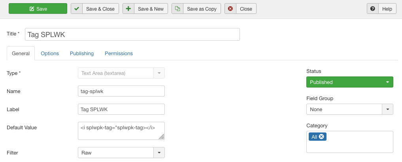Expand the Status Published dropdown
Viewport: 402px width, 162px height.
tap(349, 82)
